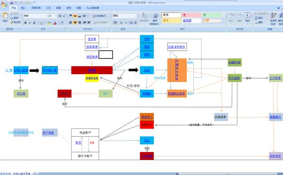283x175 pixels.
Task: Click the Paste clipboard icon
Action: click(x=5, y=16)
